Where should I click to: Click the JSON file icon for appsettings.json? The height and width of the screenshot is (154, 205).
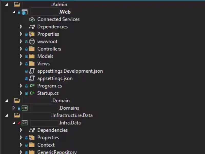pos(32,78)
